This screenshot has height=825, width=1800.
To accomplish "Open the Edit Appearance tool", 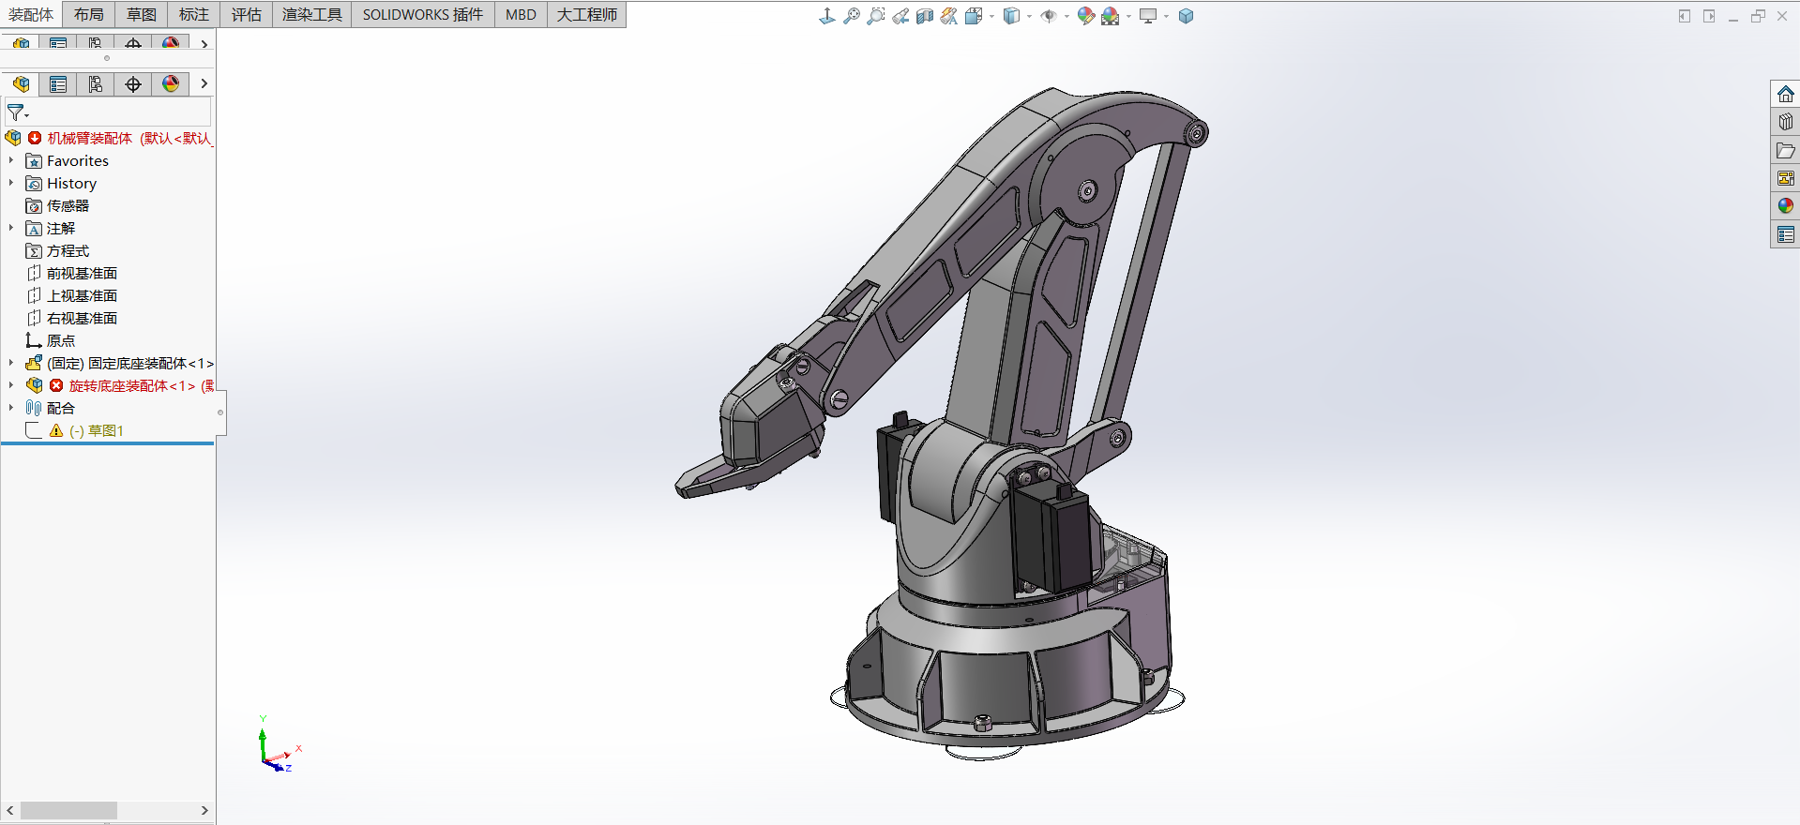I will pyautogui.click(x=1086, y=16).
